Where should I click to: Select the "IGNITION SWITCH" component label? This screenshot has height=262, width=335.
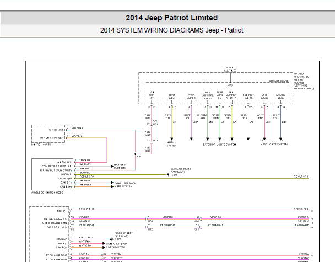click(x=42, y=145)
